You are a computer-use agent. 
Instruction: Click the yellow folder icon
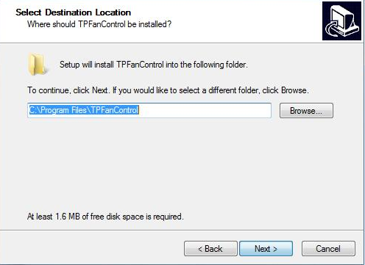click(x=37, y=64)
